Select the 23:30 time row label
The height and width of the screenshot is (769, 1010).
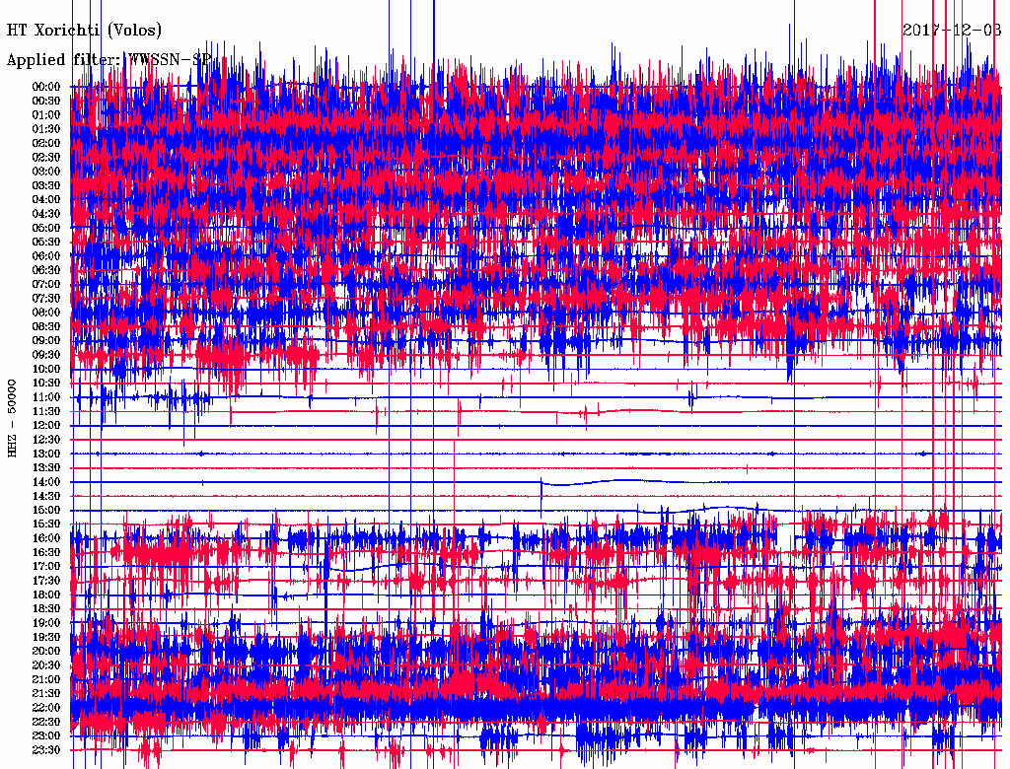46,750
